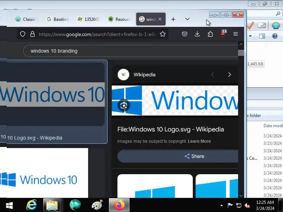This screenshot has width=283, height=212.
Task: Open a new tab with the plus button
Action: 173,19
